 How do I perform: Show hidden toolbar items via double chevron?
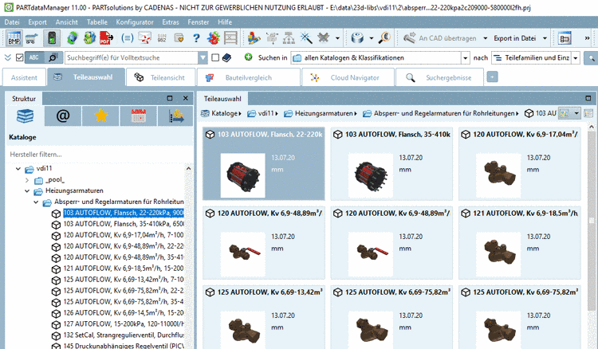point(587,38)
